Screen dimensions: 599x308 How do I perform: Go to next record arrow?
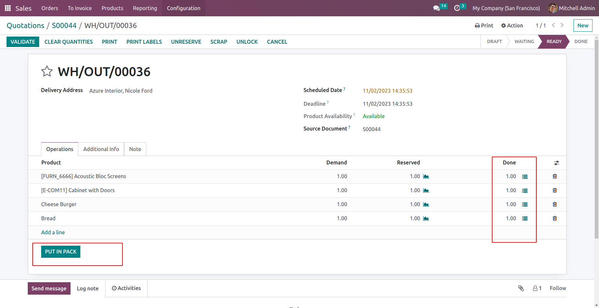point(562,25)
